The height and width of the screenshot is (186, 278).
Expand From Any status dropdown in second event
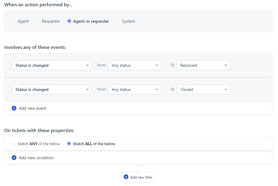[135, 89]
